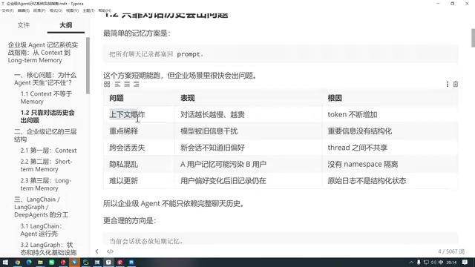Open Microsoft Edge from the taskbar
This screenshot has width=475, height=267.
29,262
